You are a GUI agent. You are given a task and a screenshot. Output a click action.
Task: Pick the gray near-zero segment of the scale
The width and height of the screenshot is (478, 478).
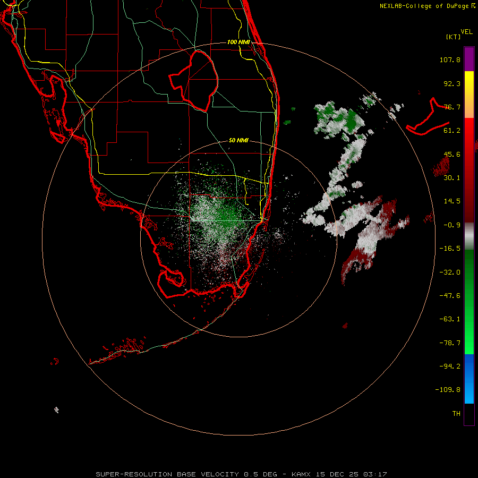coord(469,236)
